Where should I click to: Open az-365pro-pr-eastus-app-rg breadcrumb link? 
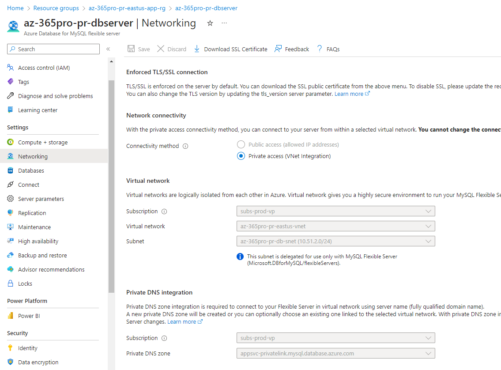(127, 8)
